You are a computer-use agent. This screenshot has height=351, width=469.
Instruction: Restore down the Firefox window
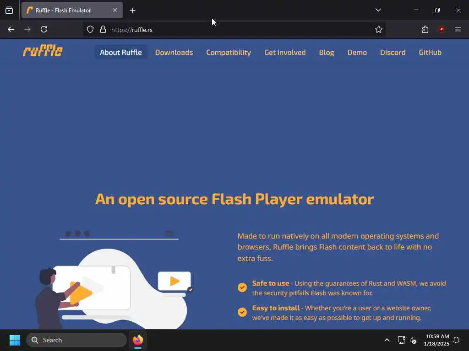pyautogui.click(x=437, y=10)
